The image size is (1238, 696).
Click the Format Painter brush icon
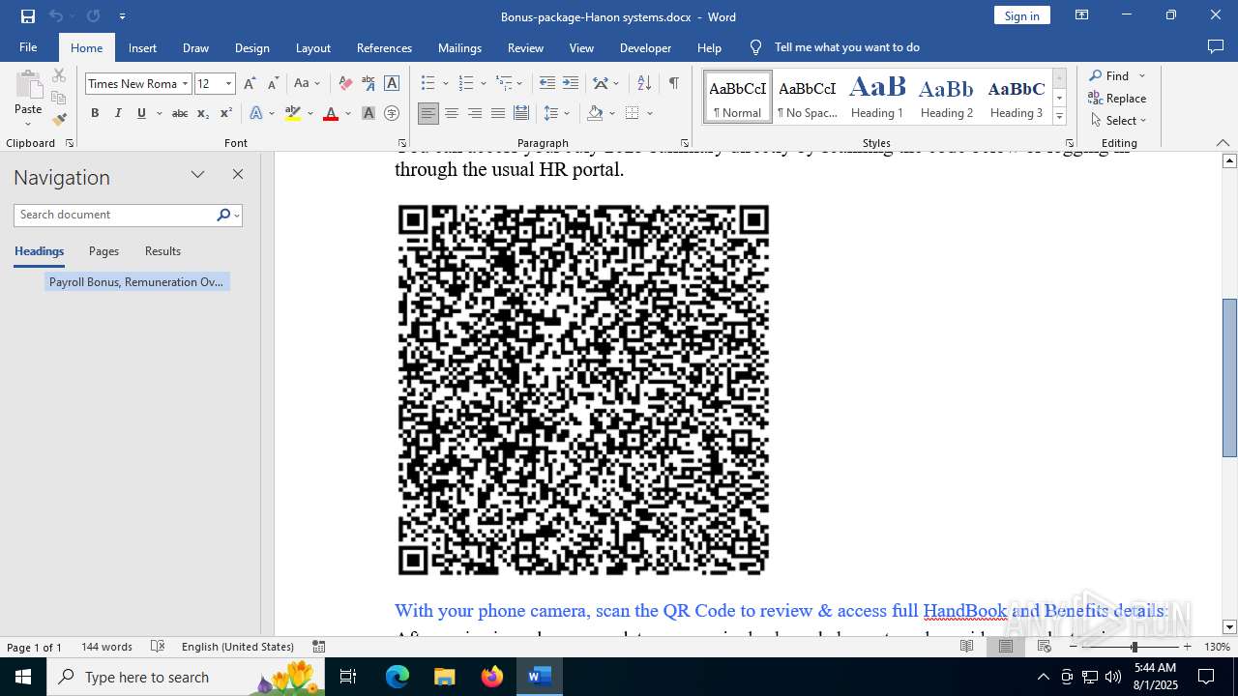tap(59, 120)
